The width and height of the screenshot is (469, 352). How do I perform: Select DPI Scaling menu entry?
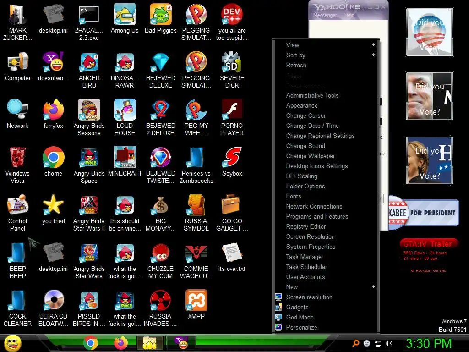326,176
